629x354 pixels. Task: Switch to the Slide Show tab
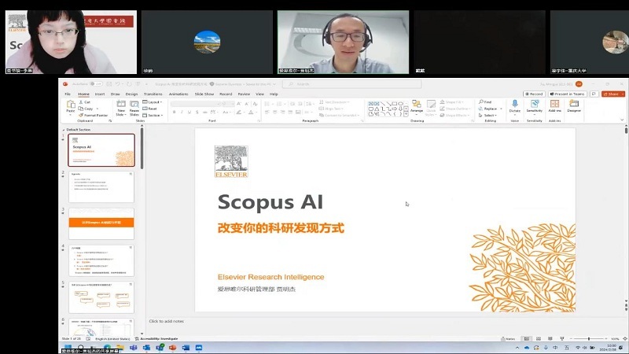click(x=204, y=94)
